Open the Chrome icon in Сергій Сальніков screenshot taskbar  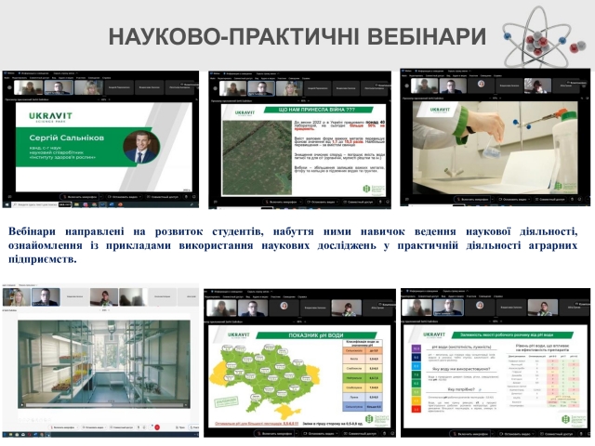pos(94,204)
